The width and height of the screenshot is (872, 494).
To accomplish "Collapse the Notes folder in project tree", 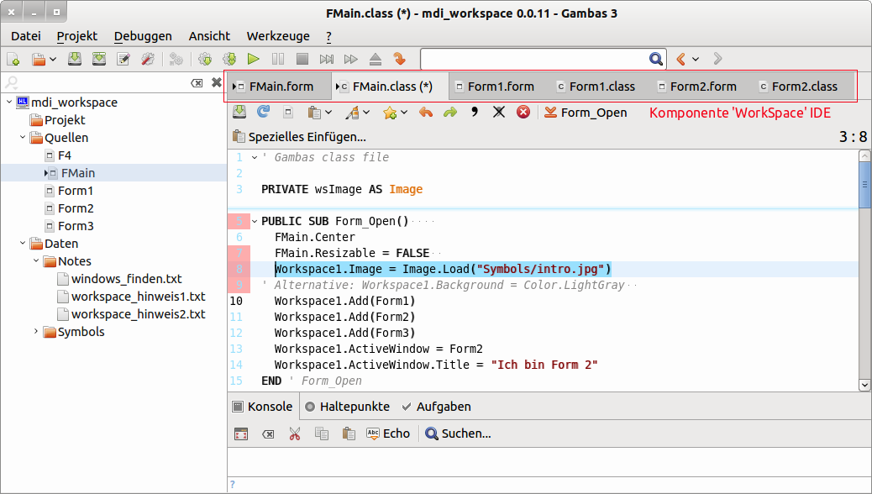I will click(x=36, y=261).
